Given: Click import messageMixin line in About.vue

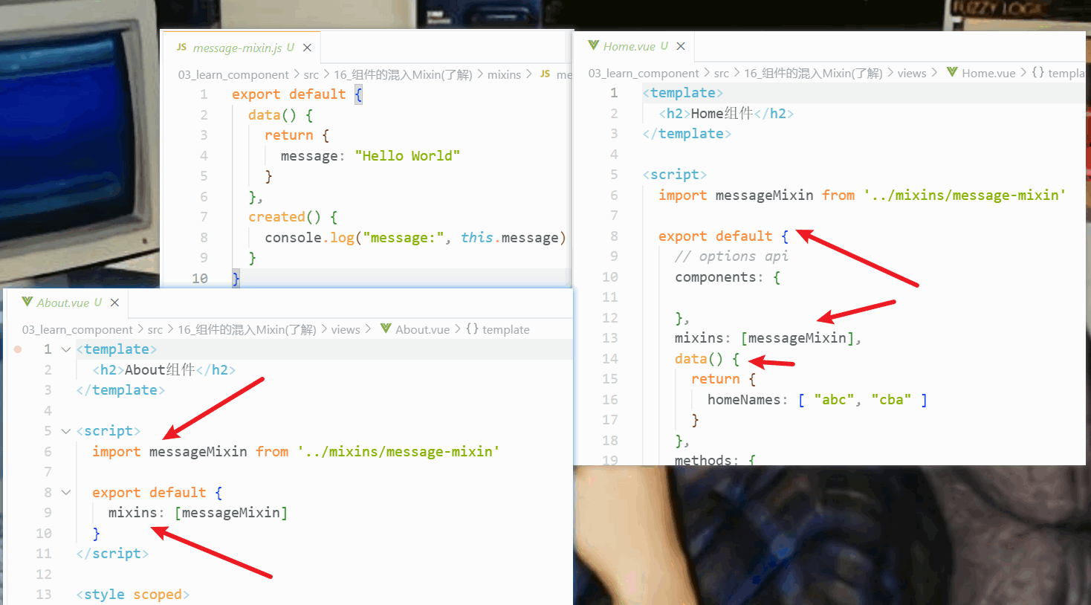Looking at the screenshot, I should pyautogui.click(x=296, y=451).
